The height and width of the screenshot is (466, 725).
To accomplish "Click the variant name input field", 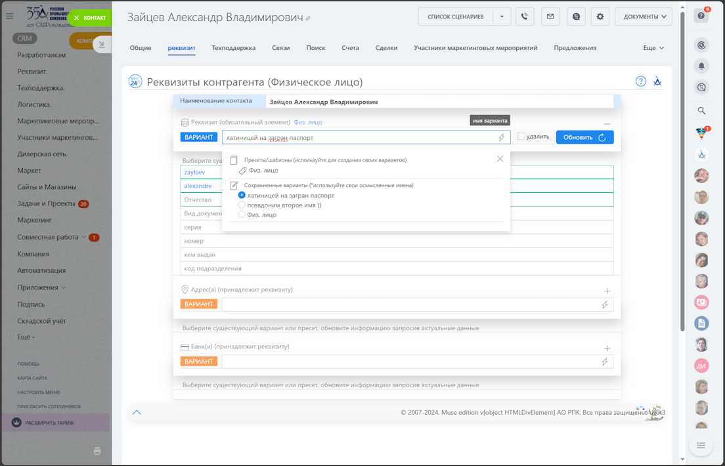I will 358,137.
